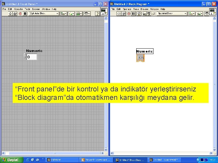Open Resize Objects dropdown in Front Panel toolbar
This screenshot has height=163, width=218.
pos(79,14)
